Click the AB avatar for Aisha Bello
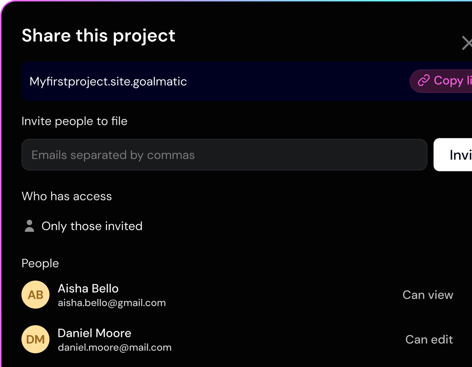Image resolution: width=472 pixels, height=367 pixels. tap(35, 295)
